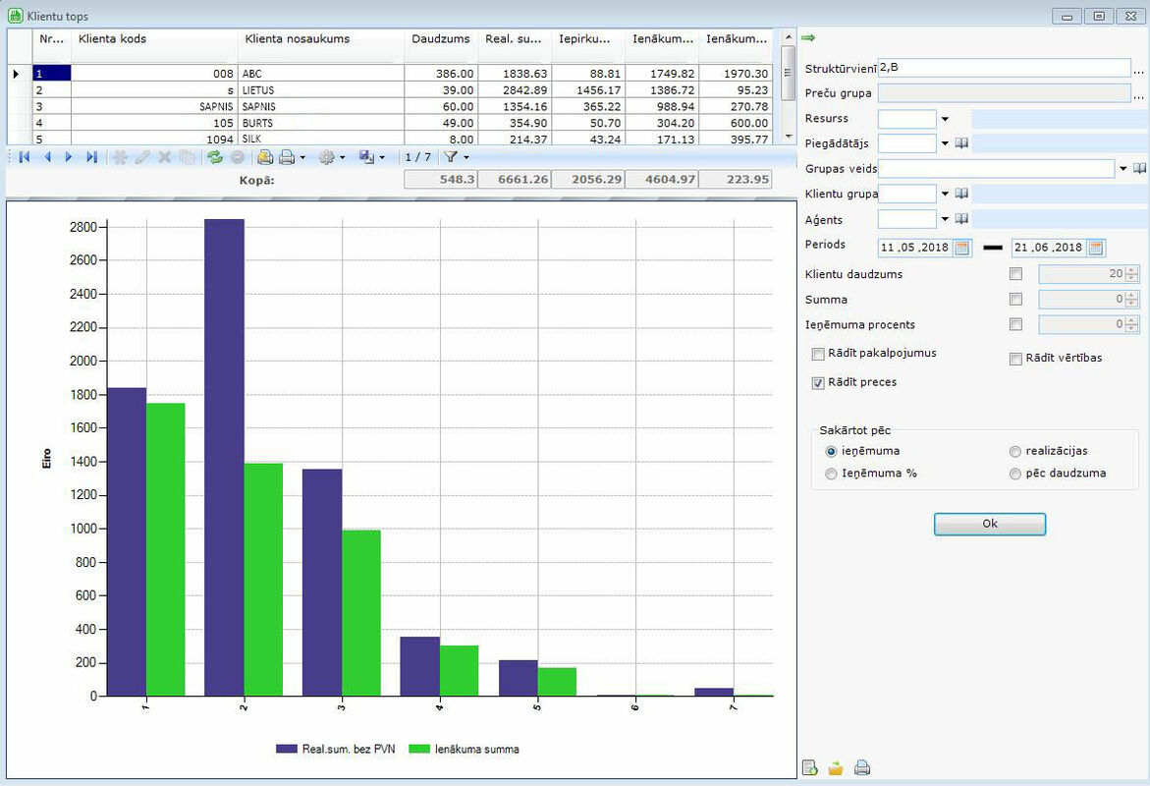Jump to first record in grid navigator
This screenshot has height=786, width=1150.
point(24,157)
